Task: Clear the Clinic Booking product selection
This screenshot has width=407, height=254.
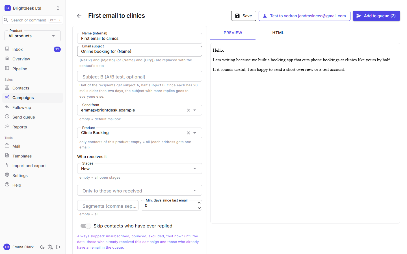Action: pos(189,133)
